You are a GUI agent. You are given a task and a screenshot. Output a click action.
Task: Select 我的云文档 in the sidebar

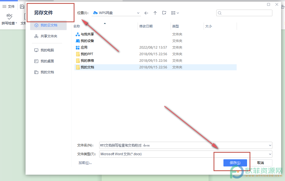point(48,25)
